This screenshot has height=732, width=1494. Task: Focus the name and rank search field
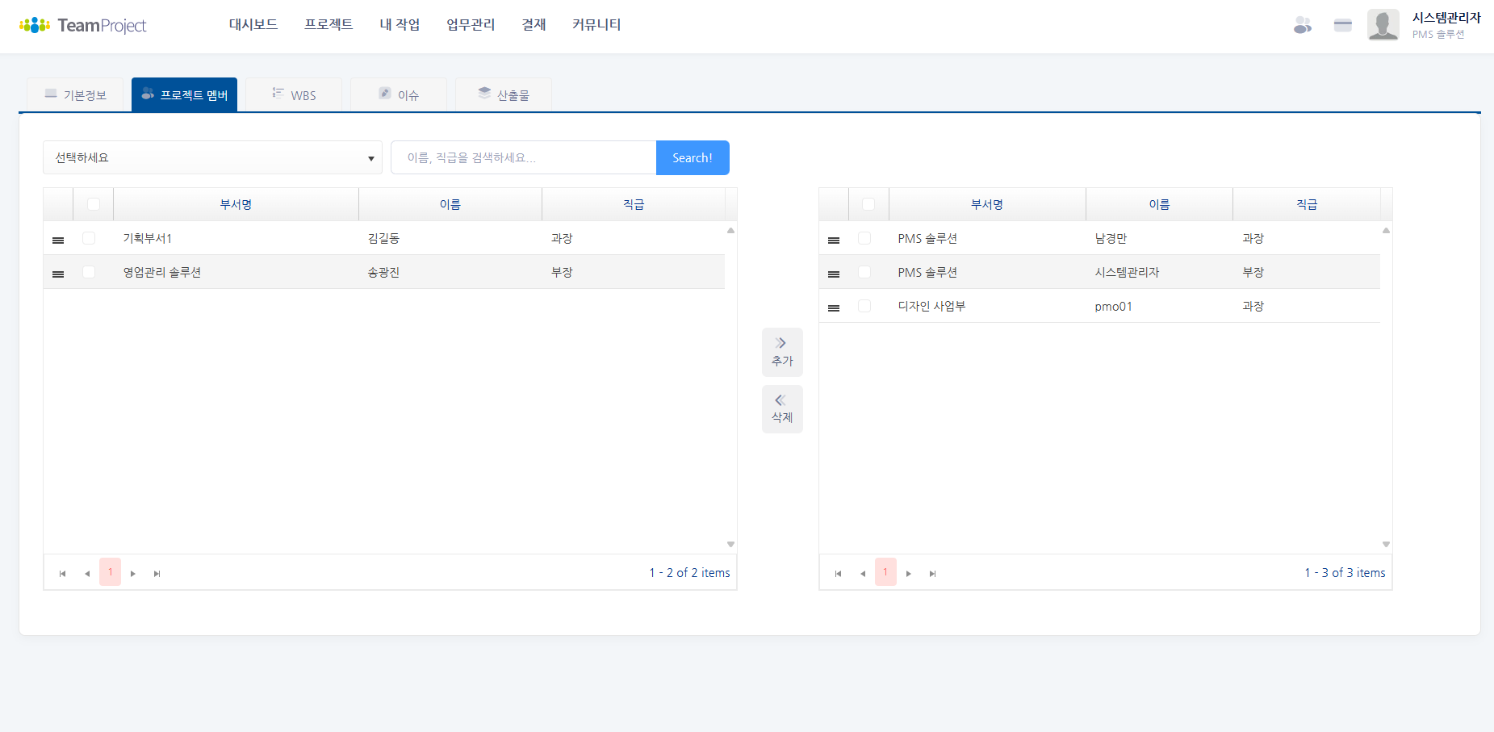coord(523,157)
